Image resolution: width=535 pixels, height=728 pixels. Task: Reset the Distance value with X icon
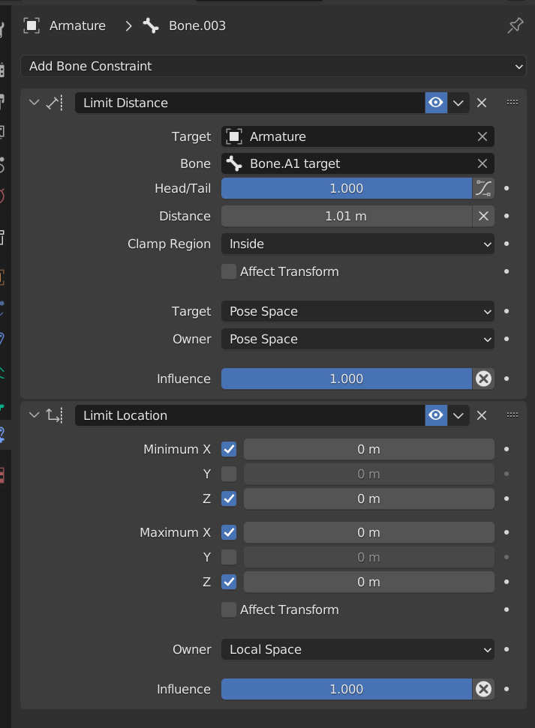(x=484, y=216)
